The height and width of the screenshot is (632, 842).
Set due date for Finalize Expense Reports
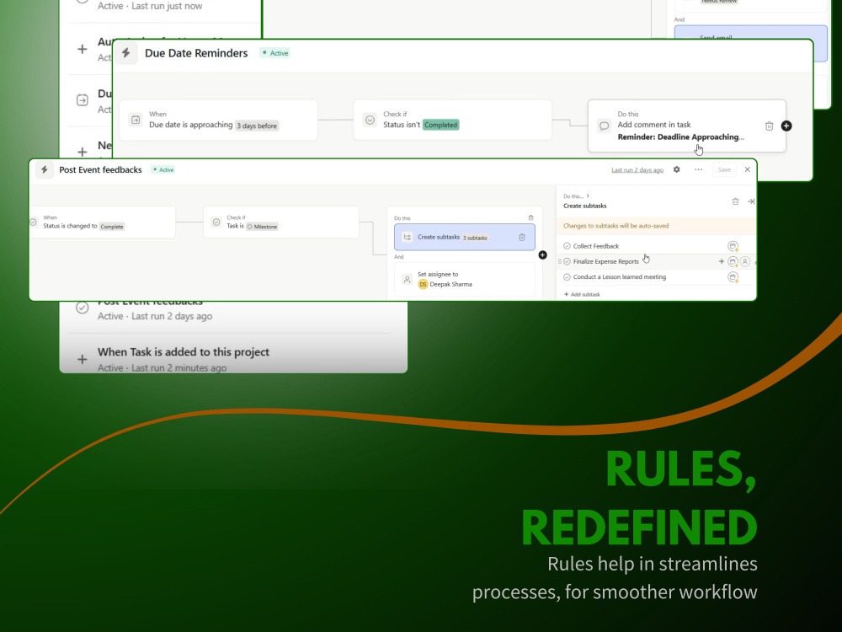[733, 262]
